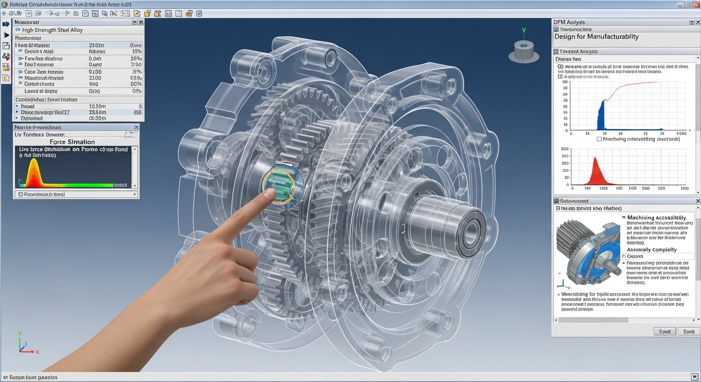
Task: Click the play arrow in the left sidebar
Action: click(x=6, y=35)
